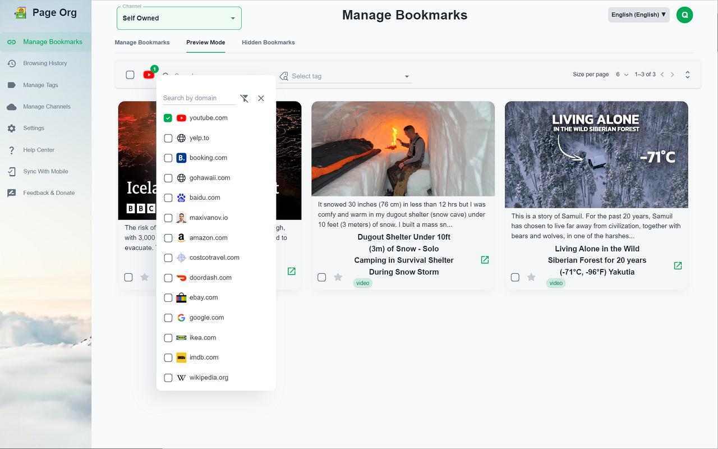Open the Select tag dropdown
The image size is (718, 449).
(x=346, y=76)
